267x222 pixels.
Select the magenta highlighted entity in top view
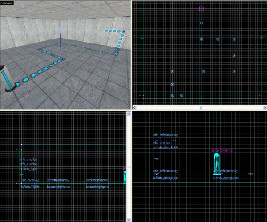tap(202, 8)
